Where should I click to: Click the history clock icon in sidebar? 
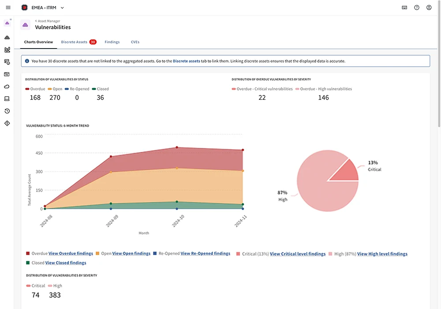pos(7,111)
